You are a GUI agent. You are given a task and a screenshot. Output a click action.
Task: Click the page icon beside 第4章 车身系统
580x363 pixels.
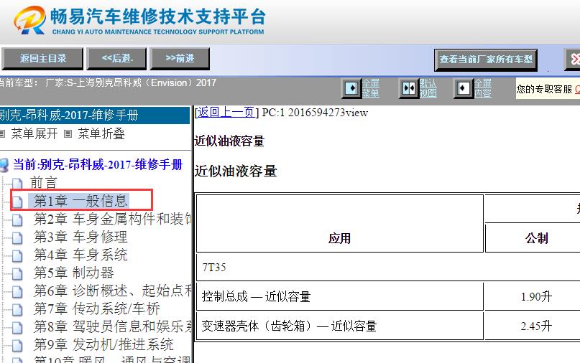(17, 256)
